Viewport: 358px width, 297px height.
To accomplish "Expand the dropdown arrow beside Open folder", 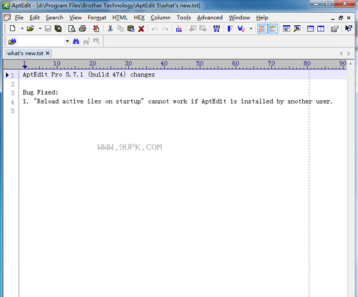I will 40,29.
